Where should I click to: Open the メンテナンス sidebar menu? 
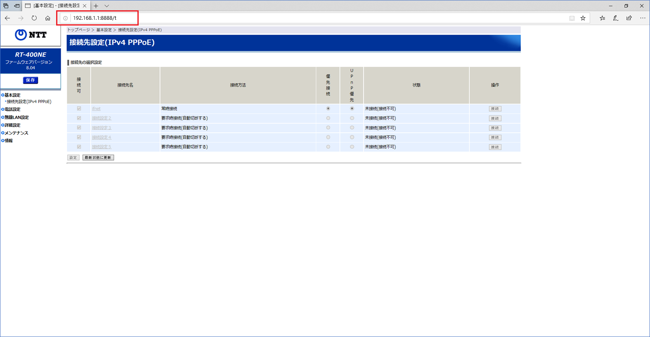(16, 133)
